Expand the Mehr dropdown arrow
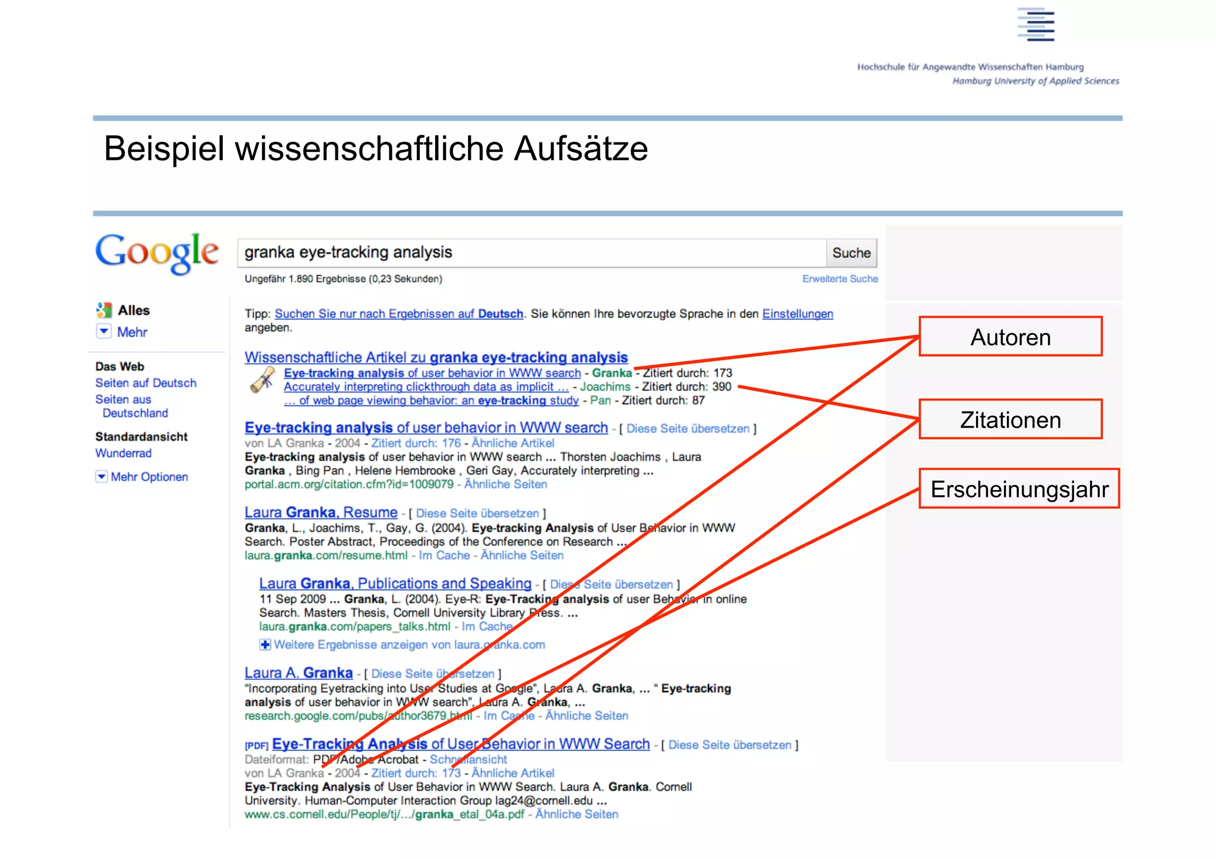This screenshot has height=859, width=1216. tap(103, 331)
